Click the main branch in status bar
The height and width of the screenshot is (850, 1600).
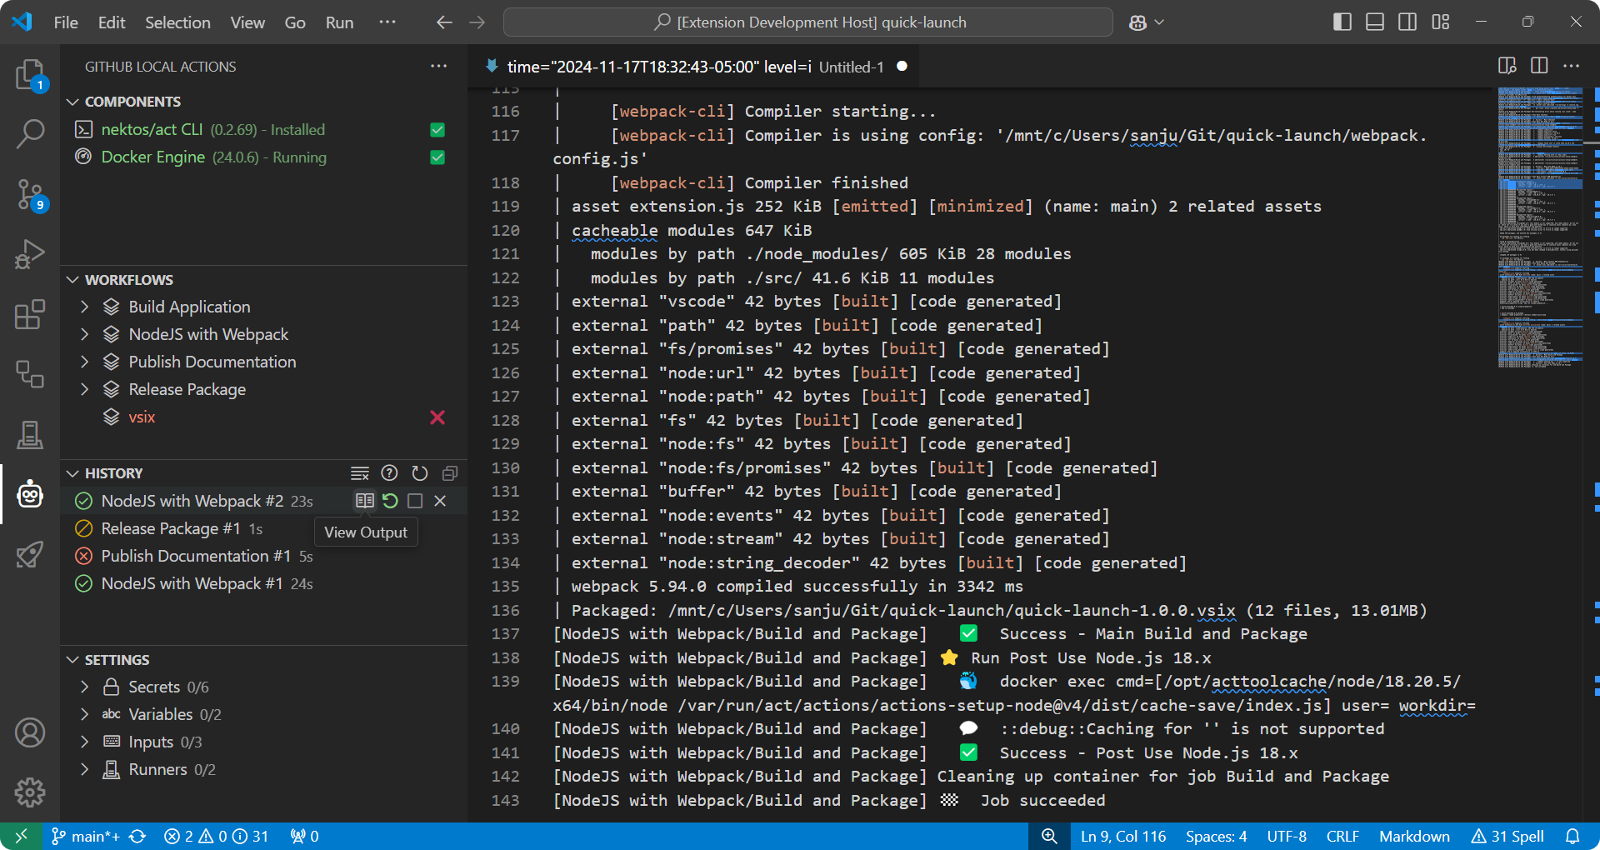coord(86,836)
